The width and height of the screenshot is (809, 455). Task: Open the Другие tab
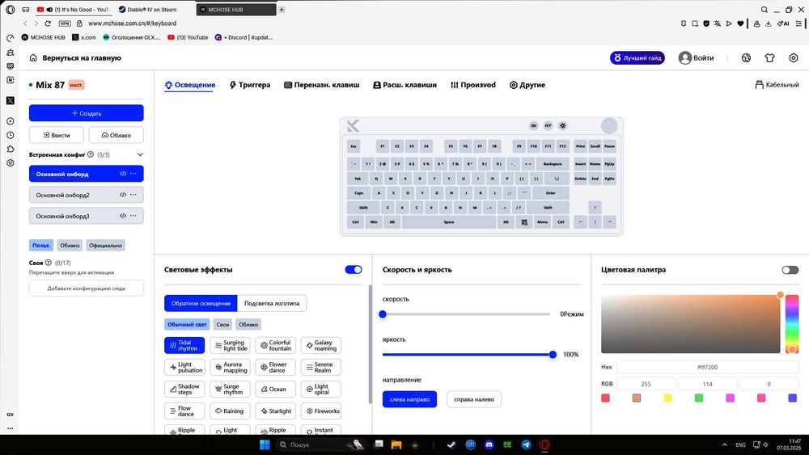click(527, 85)
